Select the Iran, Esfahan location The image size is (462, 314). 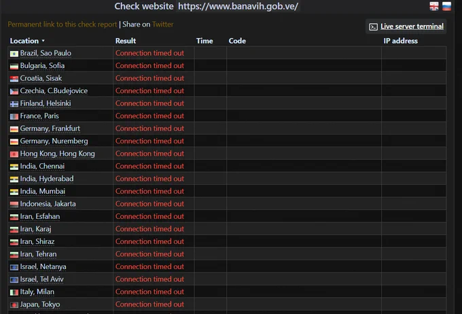pyautogui.click(x=40, y=216)
